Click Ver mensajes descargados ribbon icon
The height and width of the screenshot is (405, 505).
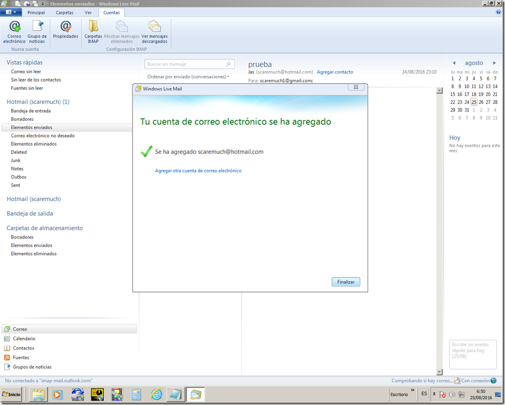155,31
